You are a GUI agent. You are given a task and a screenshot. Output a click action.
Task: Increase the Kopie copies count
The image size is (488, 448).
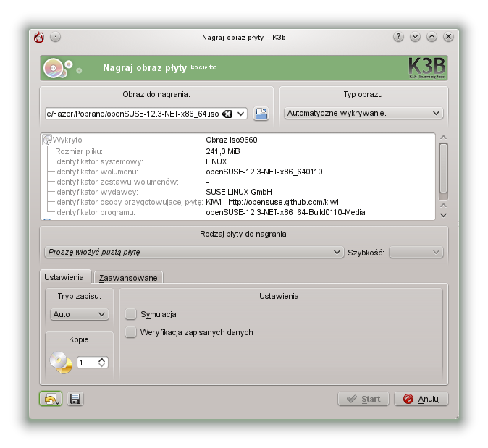click(102, 359)
